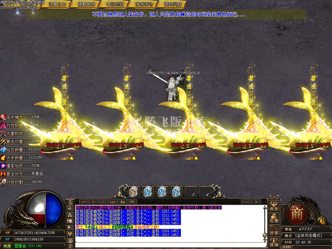Click the [全体攻击模式] attack mode value
The width and height of the screenshot is (332, 249).
(x=309, y=235)
